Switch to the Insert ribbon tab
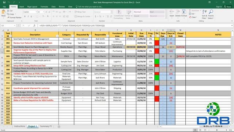The image size is (234, 132). (22, 7)
